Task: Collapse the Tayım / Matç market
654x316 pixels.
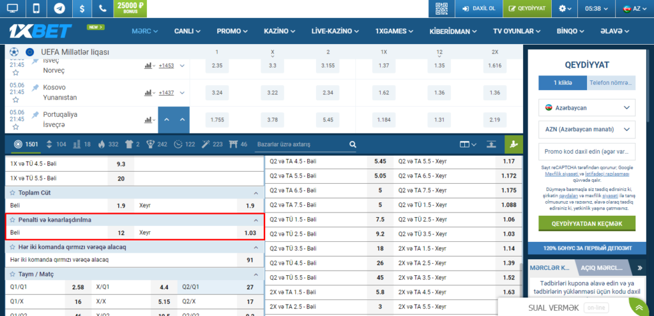Action: 255,275
